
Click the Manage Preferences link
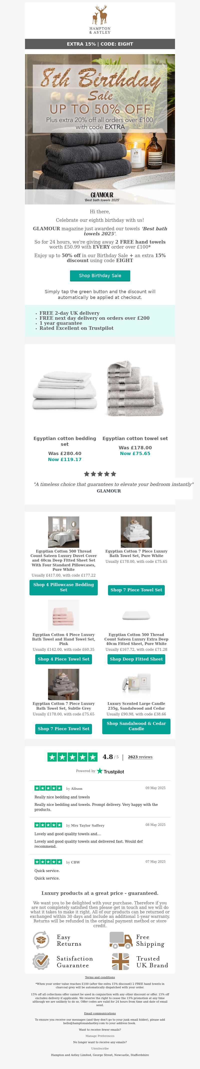click(100, 1036)
